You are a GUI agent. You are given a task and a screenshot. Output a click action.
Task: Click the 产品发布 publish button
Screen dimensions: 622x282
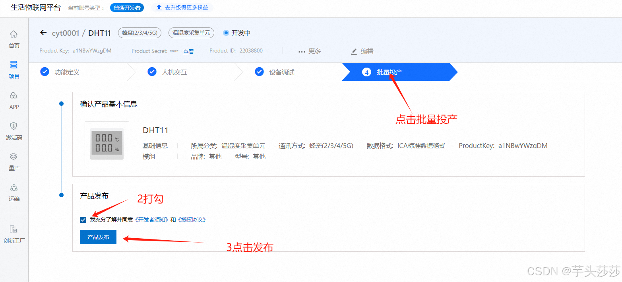click(x=98, y=237)
